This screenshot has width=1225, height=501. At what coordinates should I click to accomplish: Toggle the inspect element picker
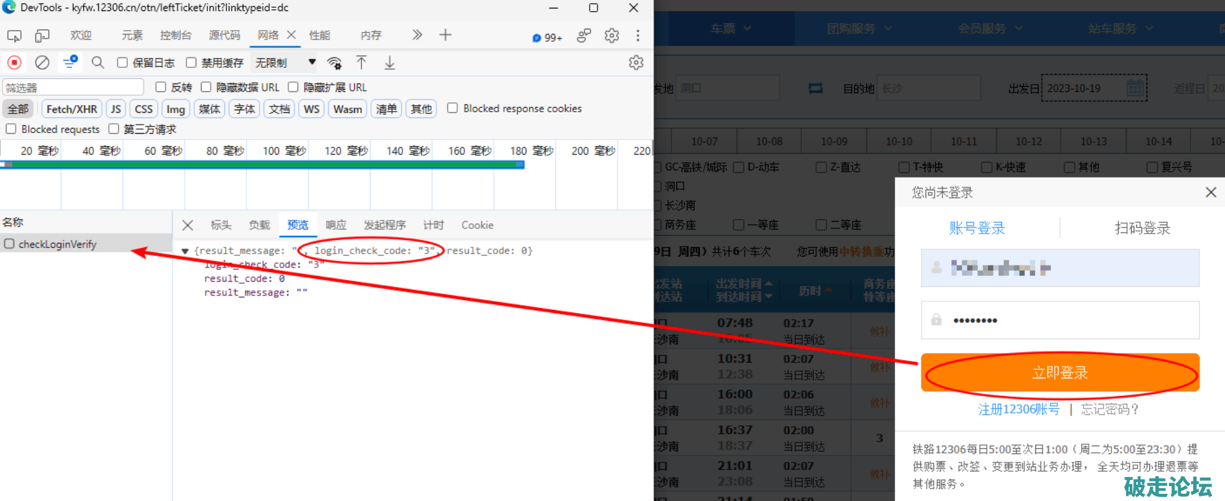pyautogui.click(x=14, y=35)
